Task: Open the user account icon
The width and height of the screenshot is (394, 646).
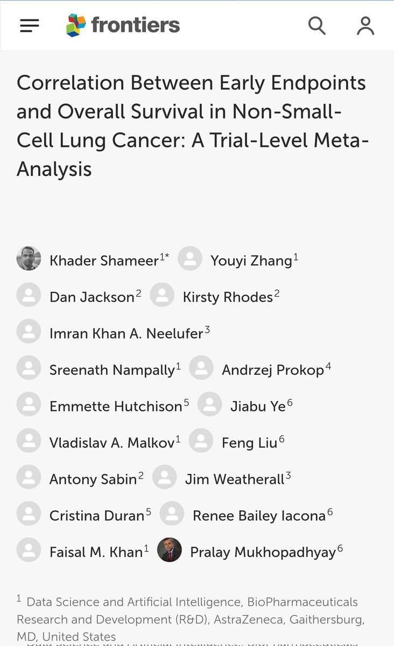Action: [x=365, y=25]
